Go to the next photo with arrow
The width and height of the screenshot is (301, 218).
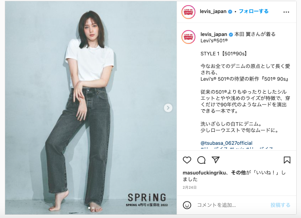pos(168,108)
